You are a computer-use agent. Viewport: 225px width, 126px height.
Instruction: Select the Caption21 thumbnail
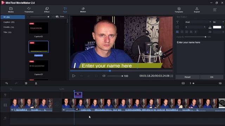[x=38, y=28]
